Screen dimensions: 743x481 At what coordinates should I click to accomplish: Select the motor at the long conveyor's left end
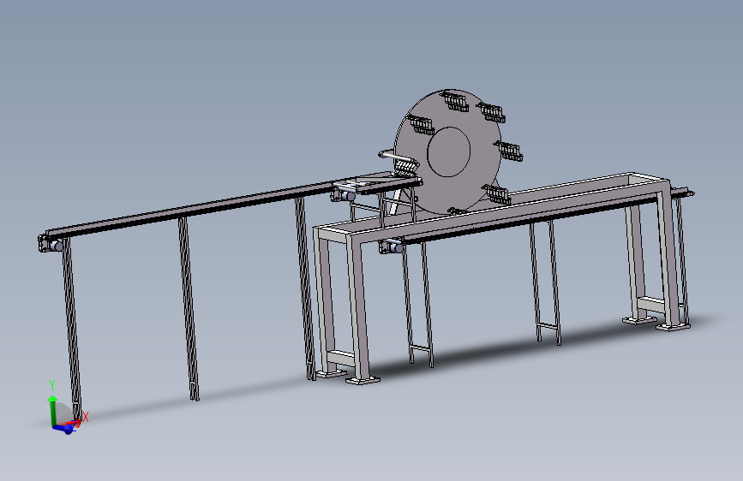click(51, 245)
